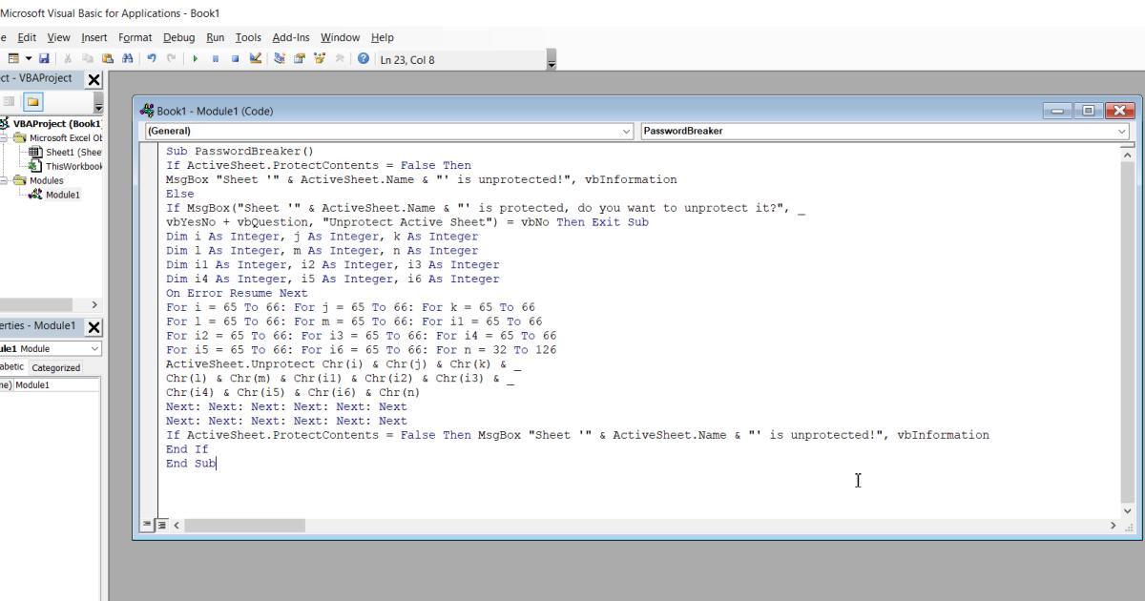Open the Help menu
Viewport: 1145px width, 601px height.
[x=383, y=37]
